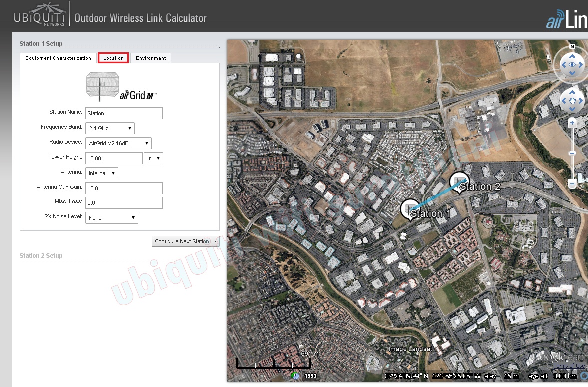Viewport: 588px width, 387px height.
Task: Click the elev 16 m readout
Action: (x=501, y=376)
